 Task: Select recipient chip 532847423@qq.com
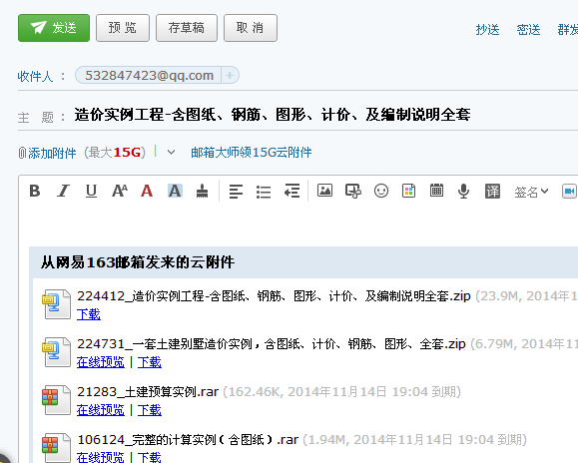pos(149,76)
